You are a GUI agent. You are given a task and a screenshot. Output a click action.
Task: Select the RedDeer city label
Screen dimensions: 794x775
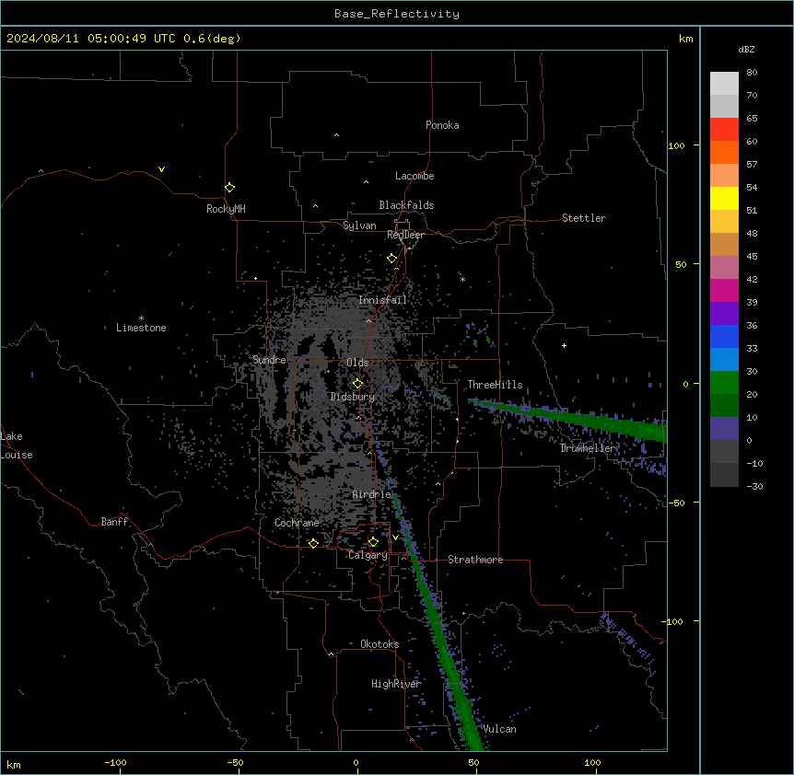(405, 235)
